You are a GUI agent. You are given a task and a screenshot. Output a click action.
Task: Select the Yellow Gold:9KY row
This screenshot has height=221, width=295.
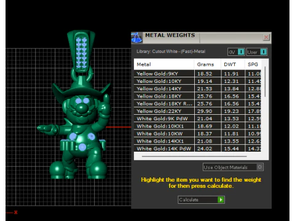[197, 74]
